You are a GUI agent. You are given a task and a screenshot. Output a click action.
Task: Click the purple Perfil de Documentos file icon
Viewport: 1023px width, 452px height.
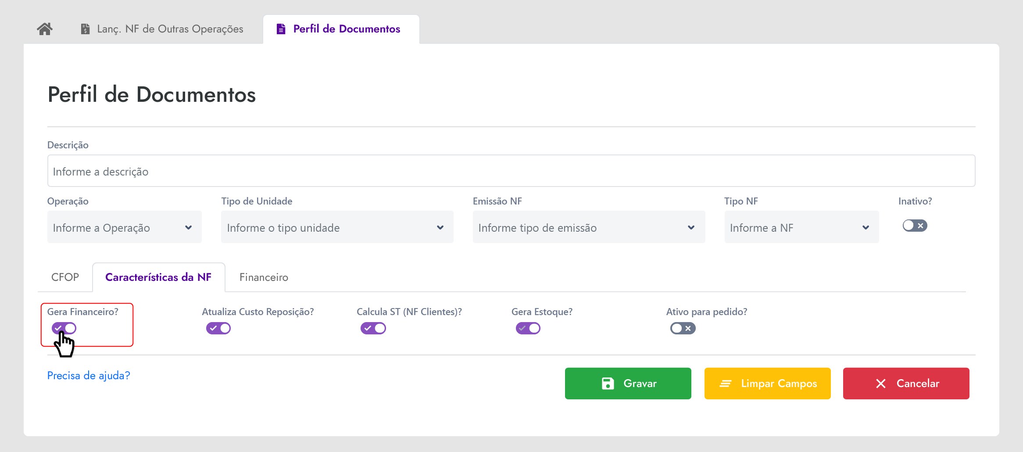[281, 29]
